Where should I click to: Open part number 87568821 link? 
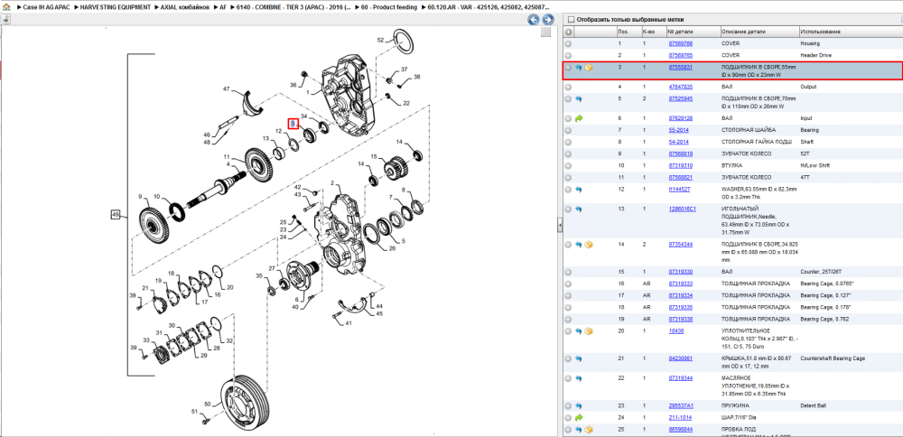click(680, 177)
